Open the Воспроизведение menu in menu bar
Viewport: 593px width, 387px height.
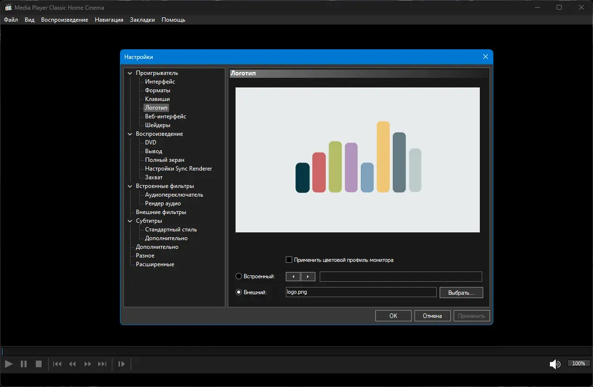(x=64, y=20)
